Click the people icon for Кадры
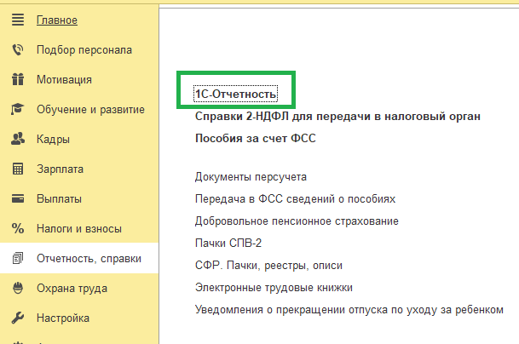 pyautogui.click(x=17, y=139)
